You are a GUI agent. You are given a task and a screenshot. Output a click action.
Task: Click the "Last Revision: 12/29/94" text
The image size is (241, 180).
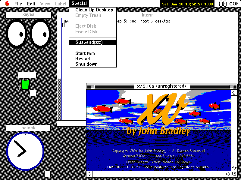(x=174, y=156)
